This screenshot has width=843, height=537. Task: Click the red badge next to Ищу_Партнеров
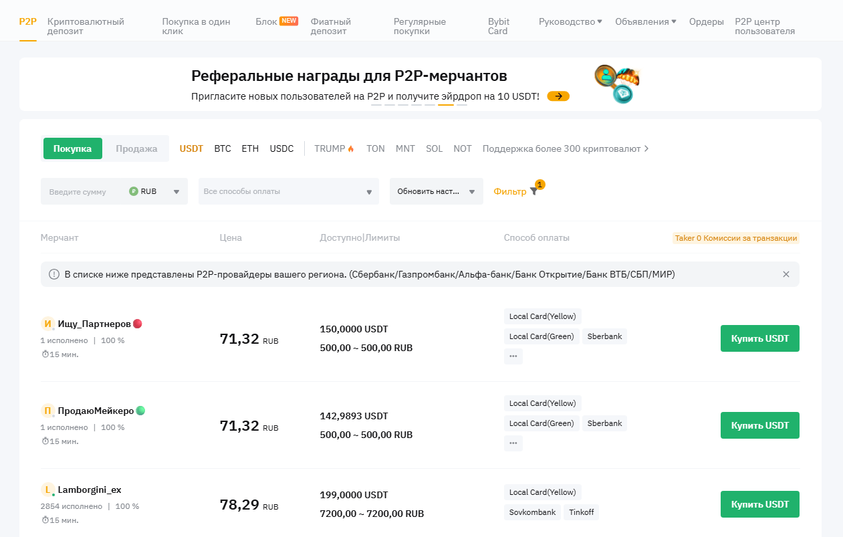pyautogui.click(x=138, y=324)
